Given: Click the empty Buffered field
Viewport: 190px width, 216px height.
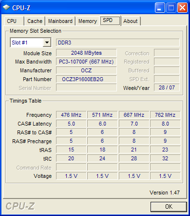Looking at the screenshot, I should point(167,70).
